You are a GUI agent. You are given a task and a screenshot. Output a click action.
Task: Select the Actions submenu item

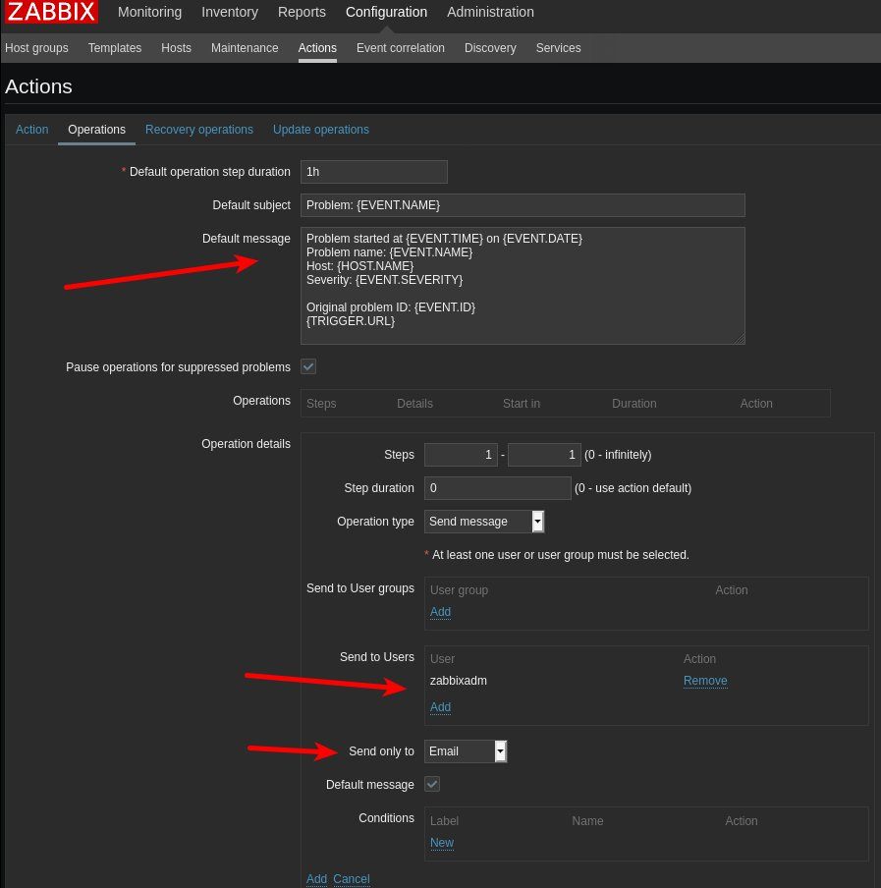click(x=317, y=48)
